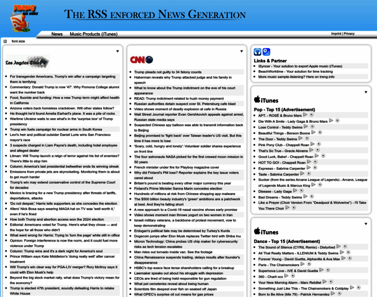The image size is (377, 297).
Task: Open iTunes link icon for Born to Be Alive
Action: [339, 294]
